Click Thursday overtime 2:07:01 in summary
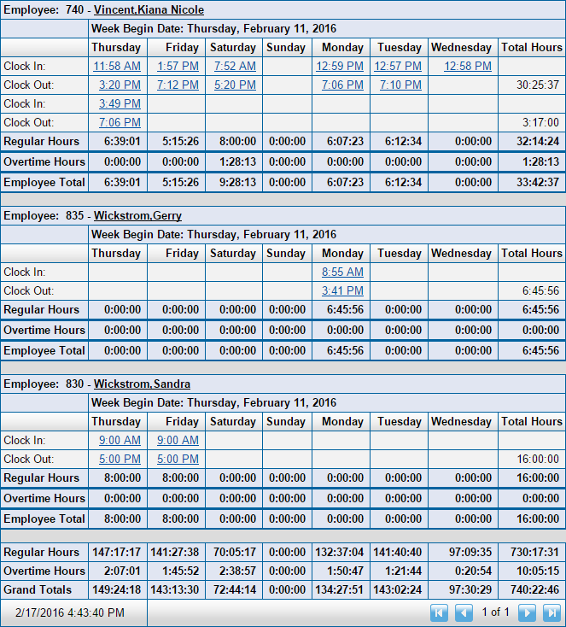Screen dimensions: 566x627 point(122,571)
